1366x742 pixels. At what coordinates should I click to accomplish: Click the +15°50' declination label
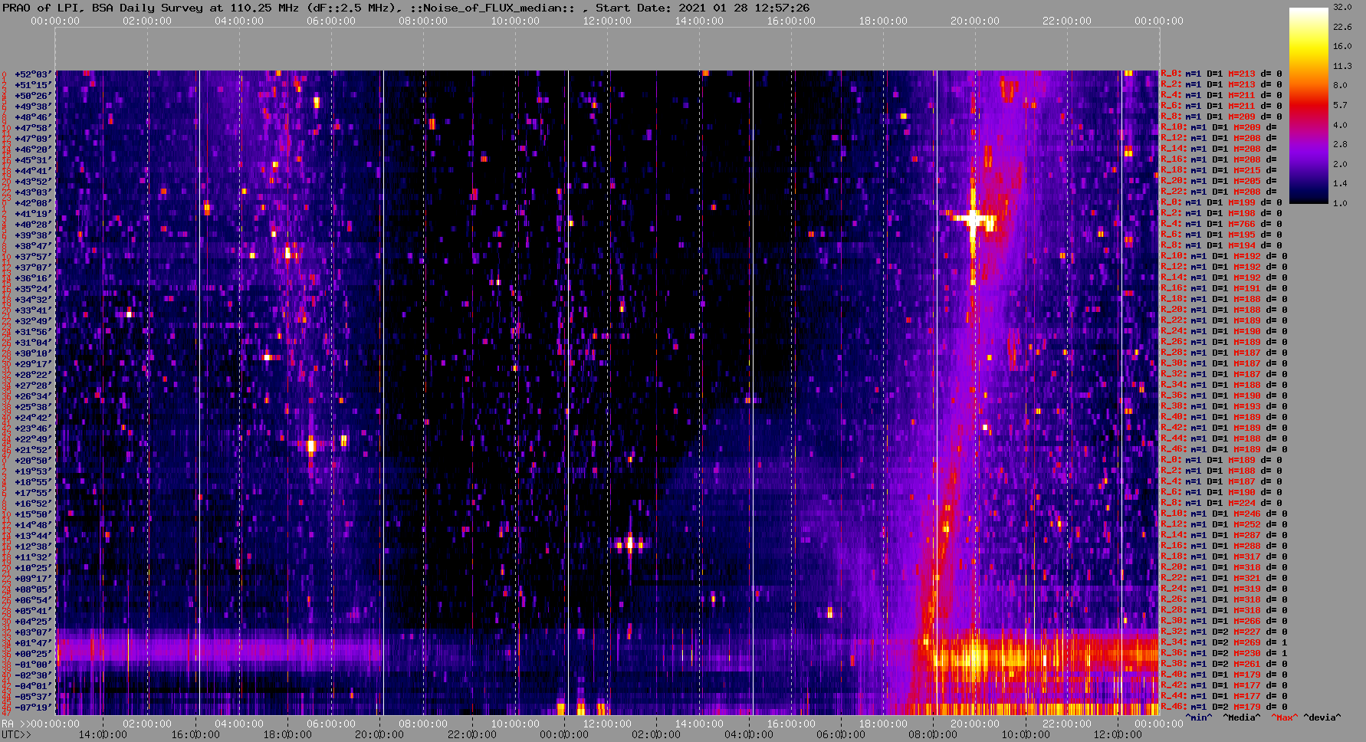[33, 514]
